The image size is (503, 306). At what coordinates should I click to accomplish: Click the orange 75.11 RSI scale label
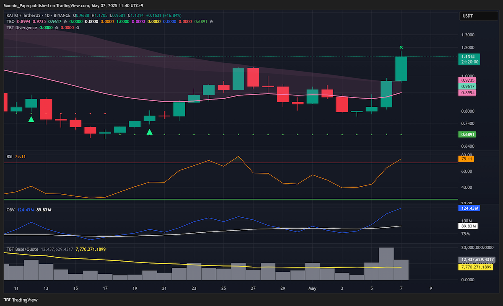467,159
